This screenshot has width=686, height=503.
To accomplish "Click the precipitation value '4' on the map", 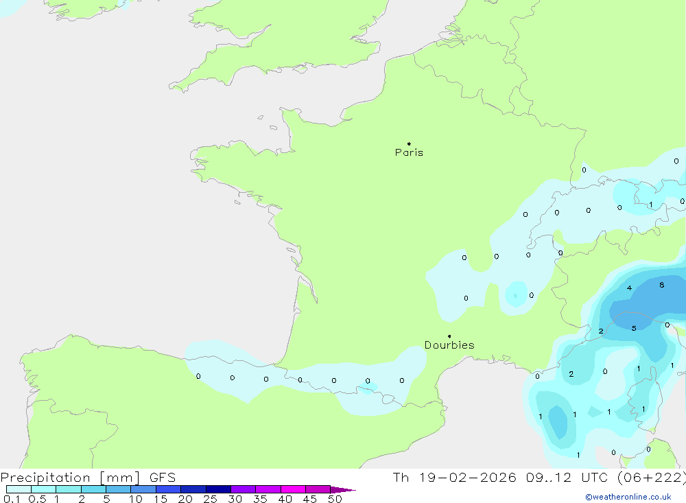I will pos(629,288).
